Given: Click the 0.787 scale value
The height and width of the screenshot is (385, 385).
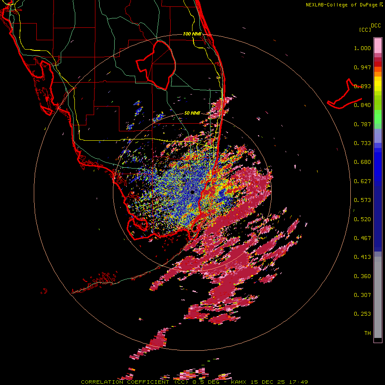Looking at the screenshot, I should (362, 124).
